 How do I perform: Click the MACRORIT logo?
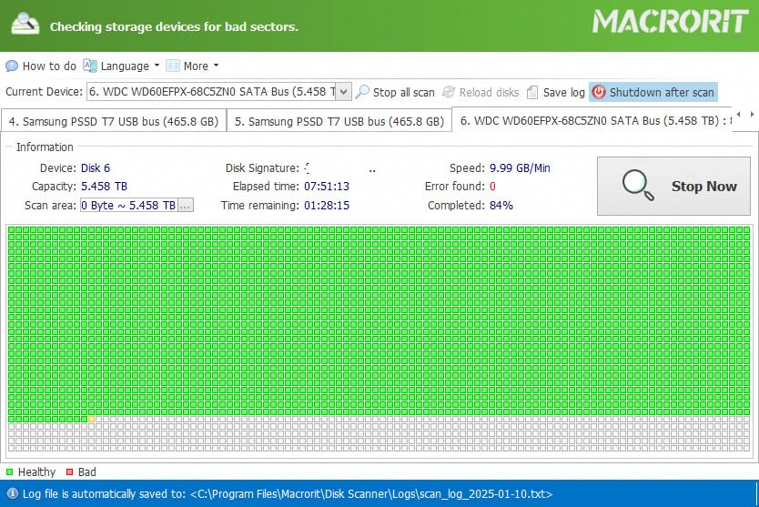[x=671, y=22]
